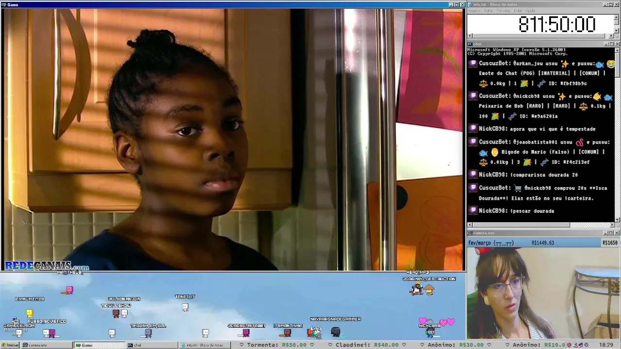Click badge beside 'agora que vi' message
Viewport: 621px width, 349px height.
coord(473,128)
